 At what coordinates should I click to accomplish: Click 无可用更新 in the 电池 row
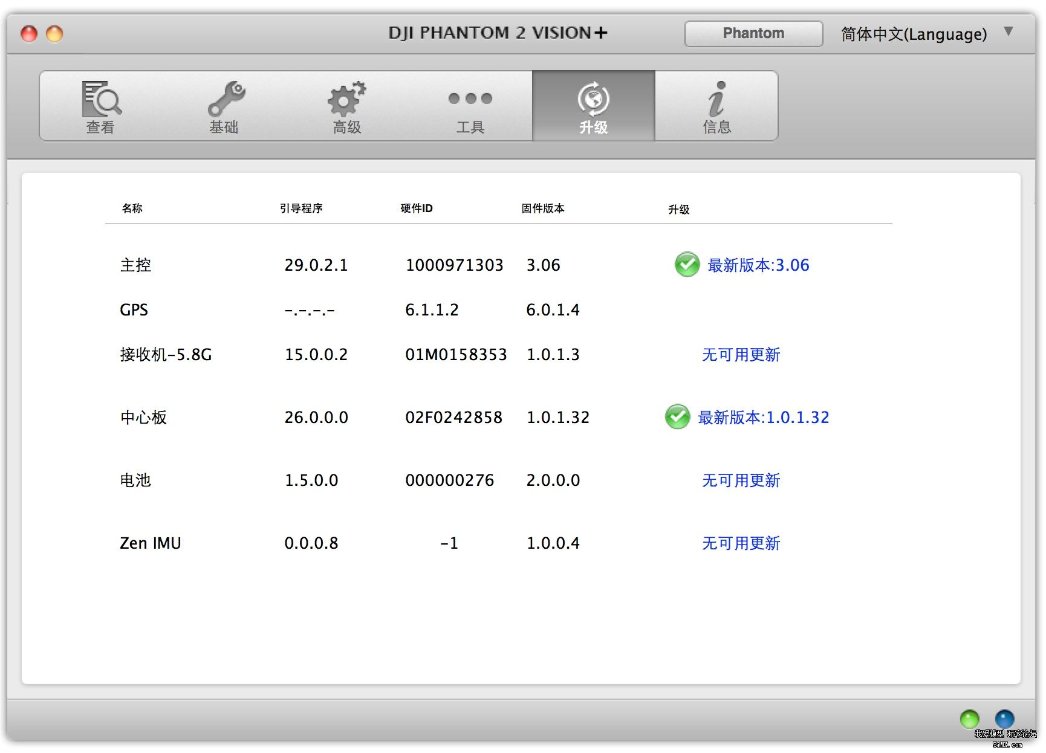pyautogui.click(x=741, y=480)
